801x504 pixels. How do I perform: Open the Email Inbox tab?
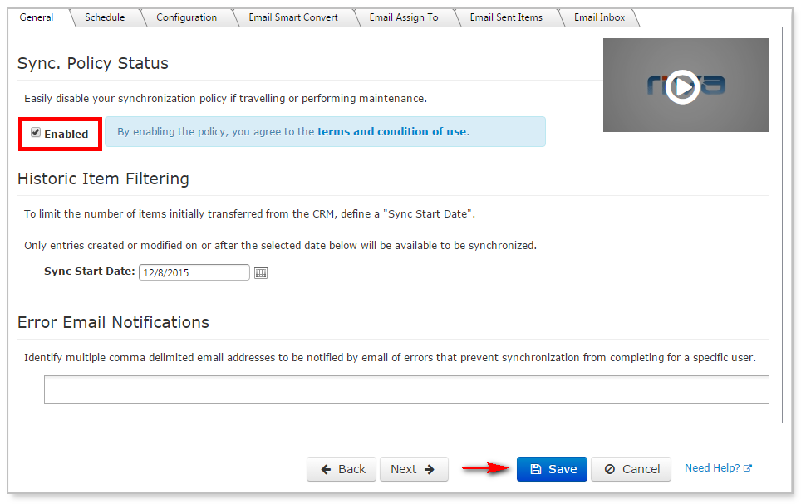coord(599,17)
